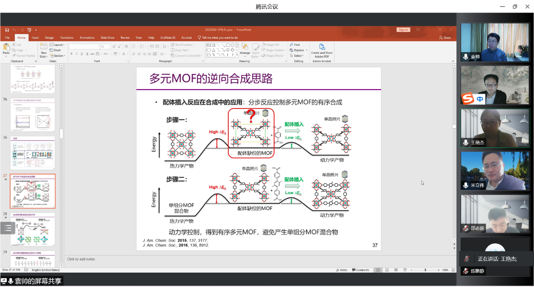Toggle Comments pane in status bar
This screenshot has width=534, height=287.
[x=360, y=270]
